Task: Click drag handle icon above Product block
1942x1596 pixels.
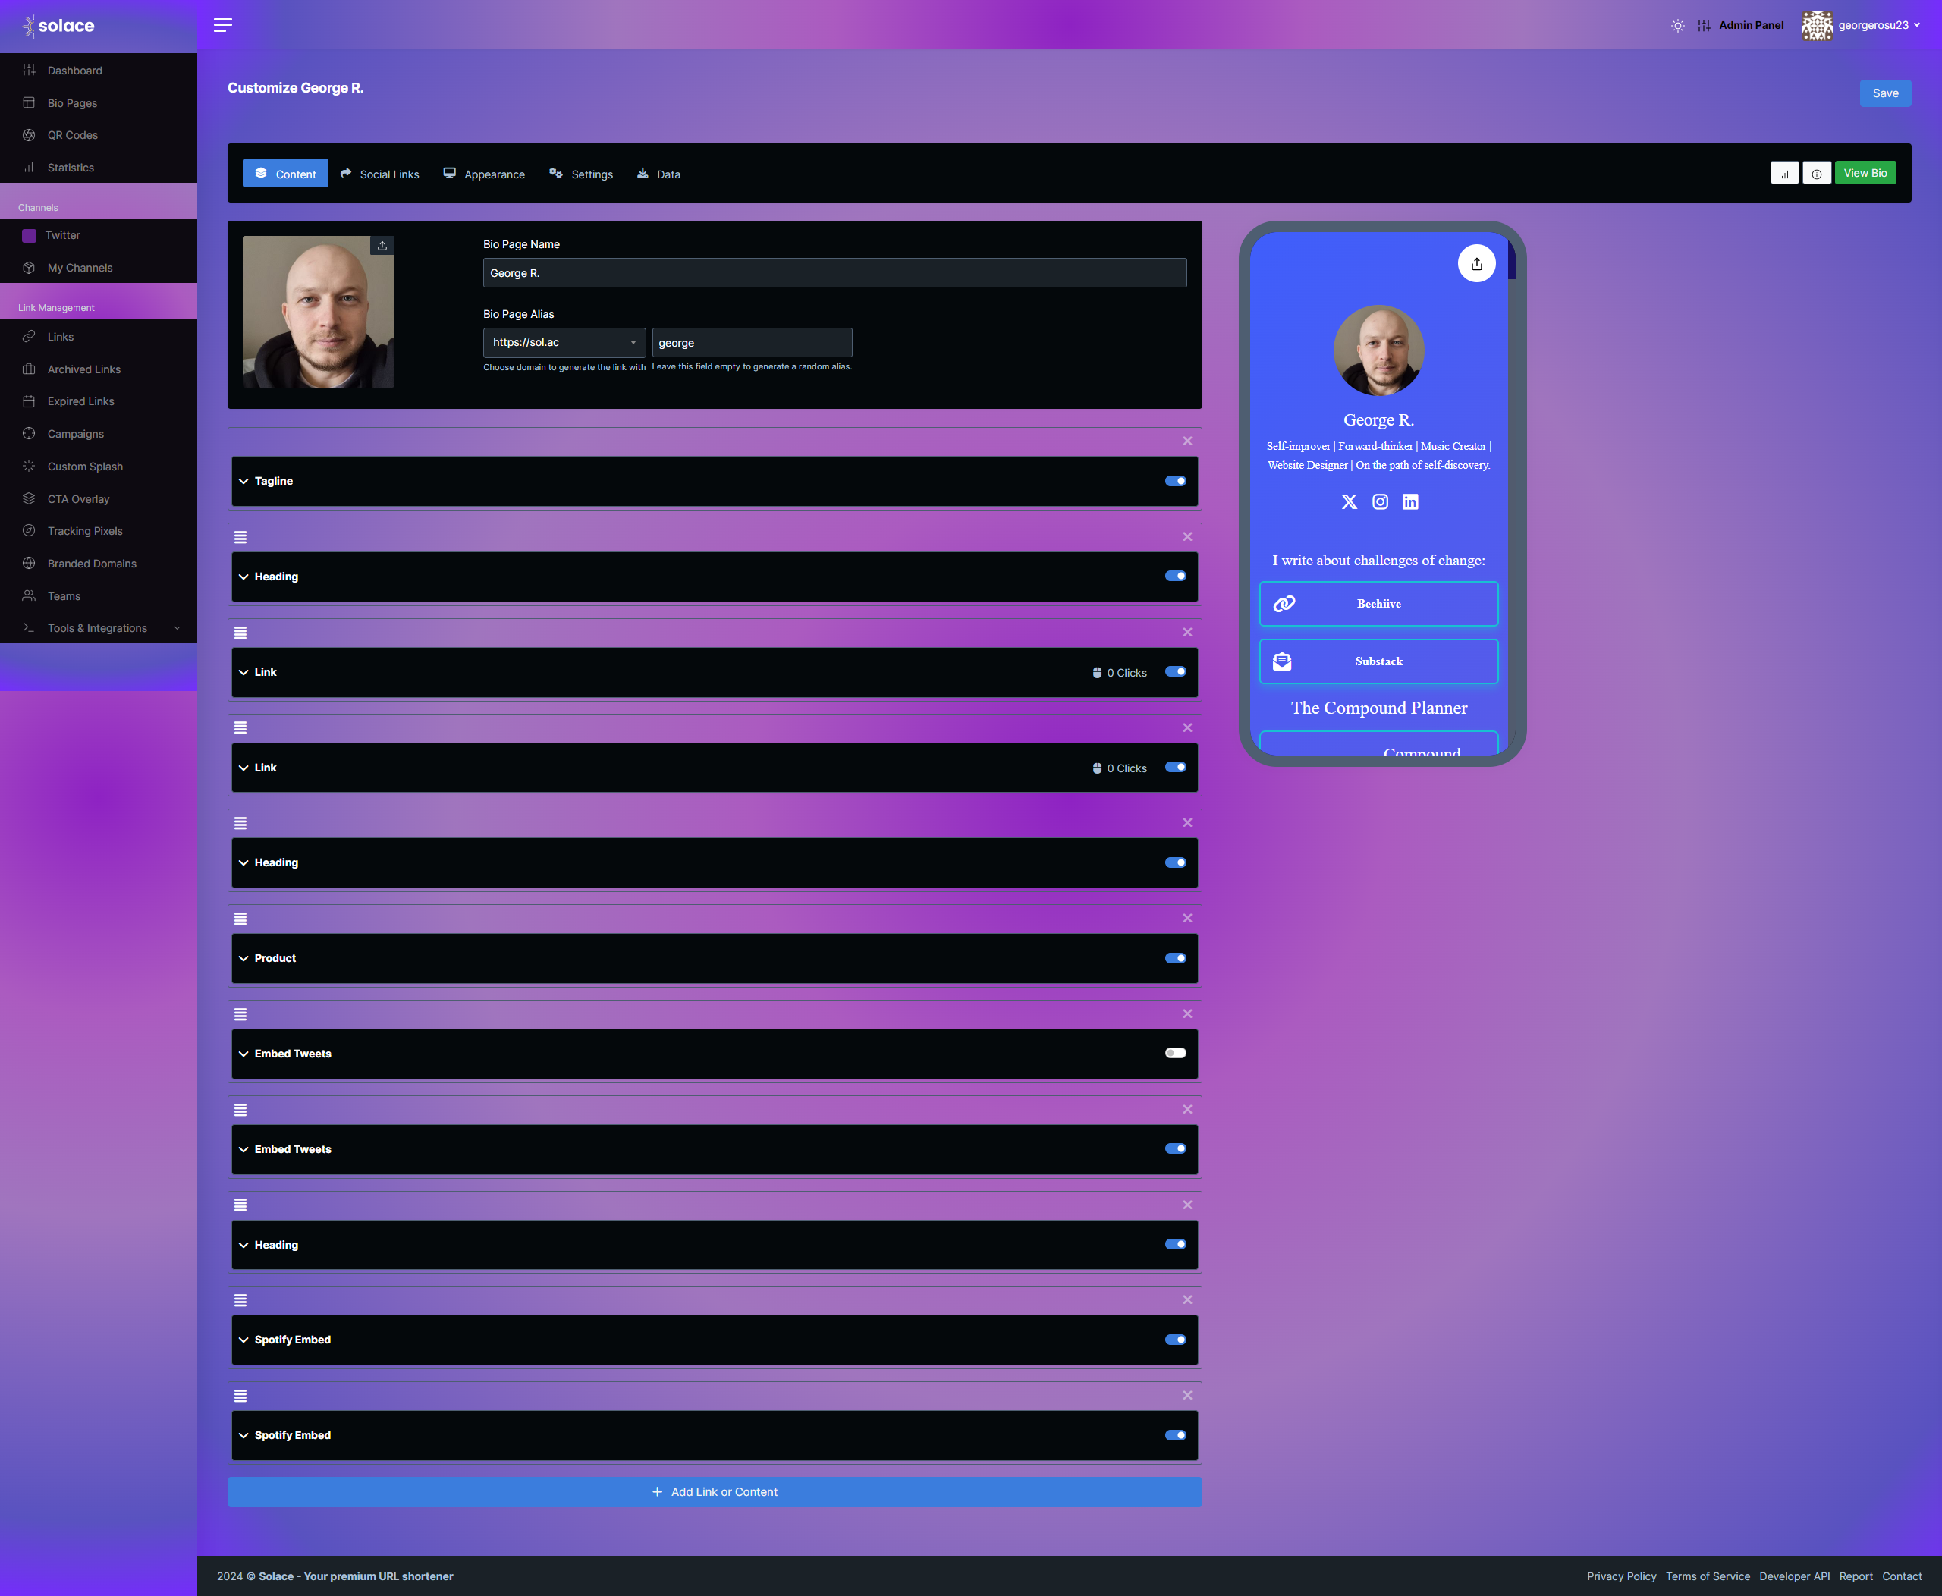Action: [241, 919]
